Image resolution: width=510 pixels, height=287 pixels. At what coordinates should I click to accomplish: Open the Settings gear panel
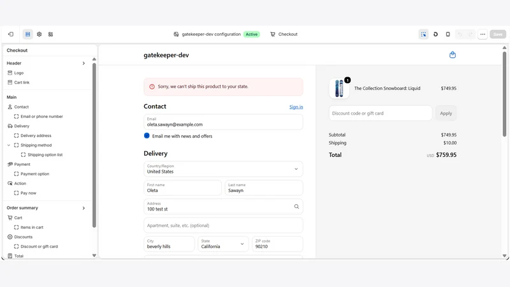point(39,34)
